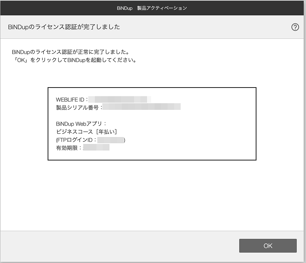
Task: Click the 有効期限 label
Action: 67,148
